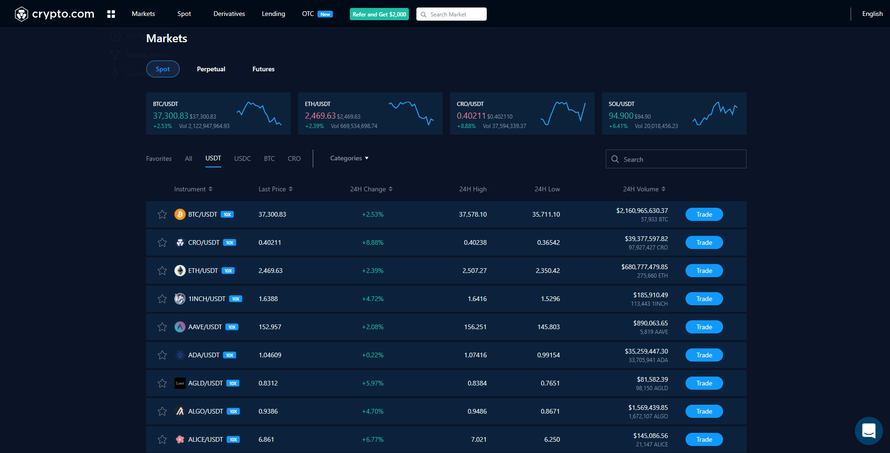This screenshot has height=453, width=890.
Task: Click the 10X badge on ETH/USDT
Action: pos(228,271)
